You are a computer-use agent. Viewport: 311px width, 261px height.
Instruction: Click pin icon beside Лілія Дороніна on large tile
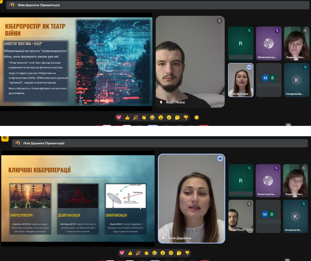click(x=163, y=238)
